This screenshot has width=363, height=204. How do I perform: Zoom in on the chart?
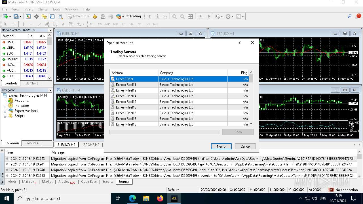[174, 16]
